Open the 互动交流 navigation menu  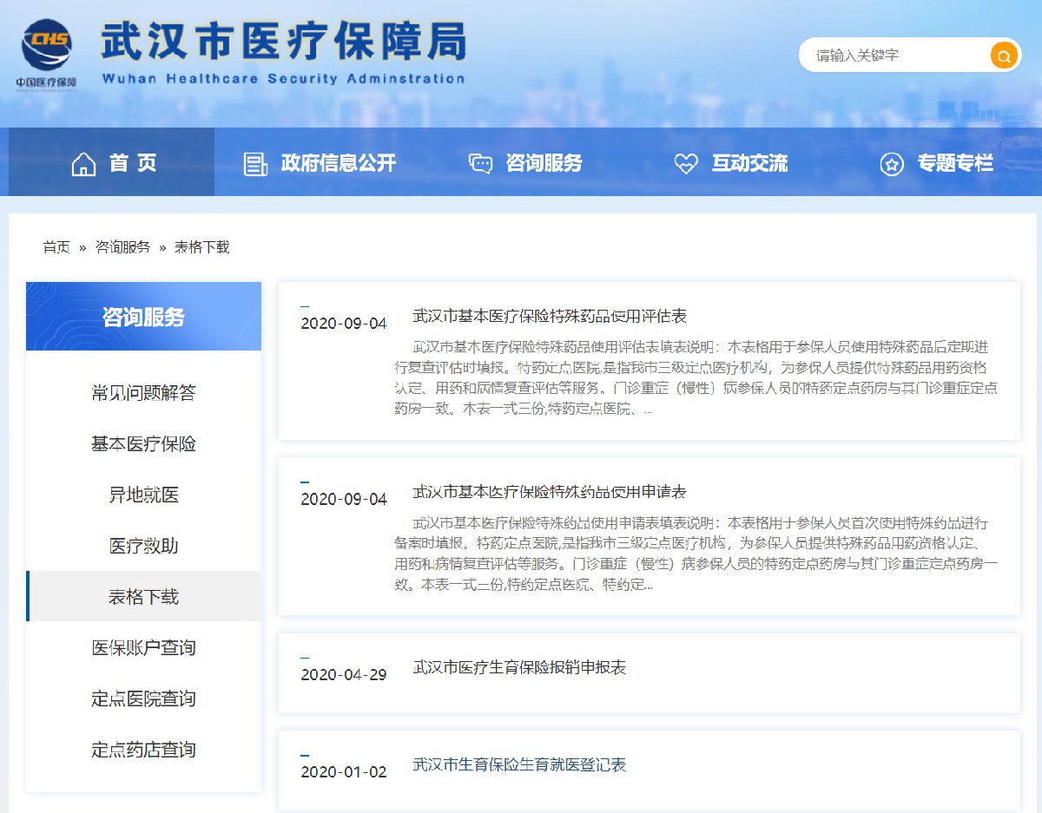tap(749, 163)
